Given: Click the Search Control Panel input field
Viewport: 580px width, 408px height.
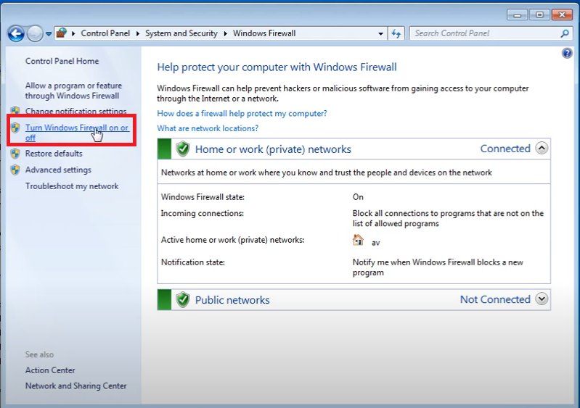Looking at the screenshot, I should click(x=483, y=33).
